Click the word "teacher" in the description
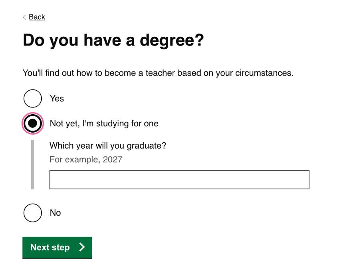Image resolution: width=361 pixels, height=278 pixels. coord(161,73)
